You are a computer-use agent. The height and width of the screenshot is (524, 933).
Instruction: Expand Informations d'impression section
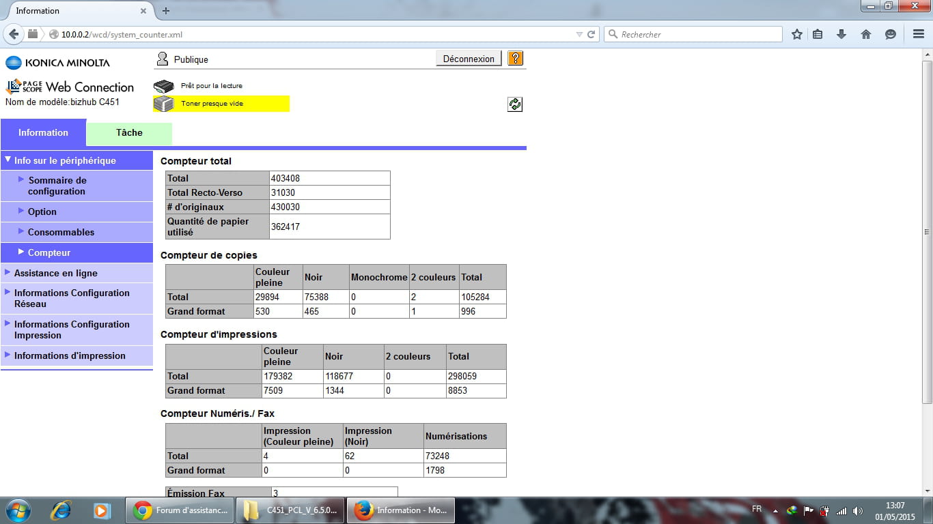(70, 355)
